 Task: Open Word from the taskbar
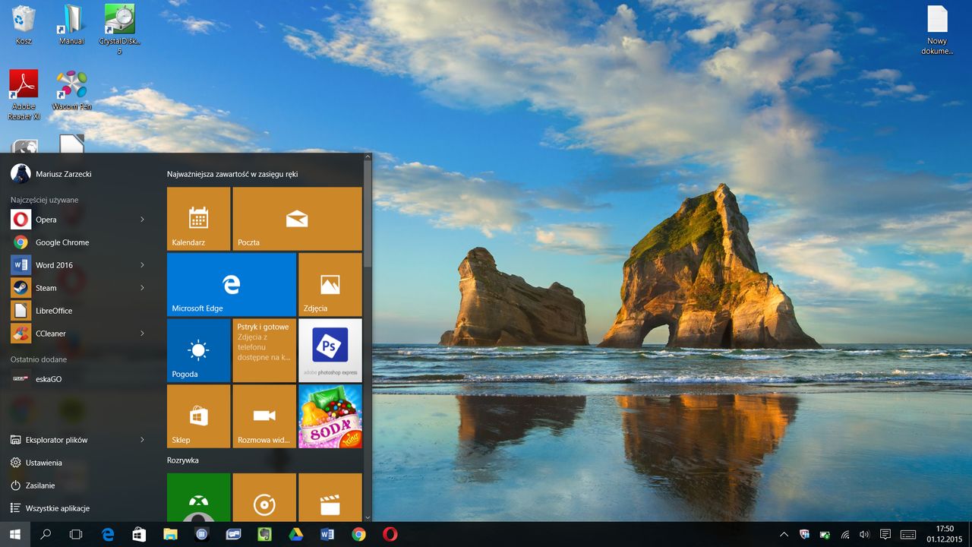[327, 534]
